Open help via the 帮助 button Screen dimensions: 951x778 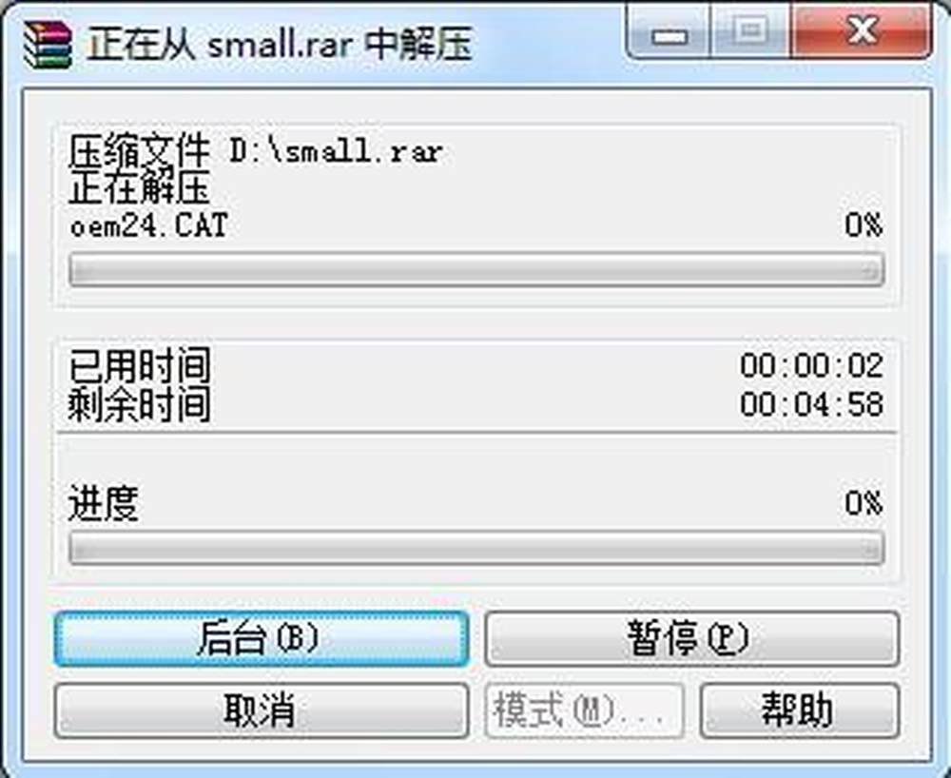point(800,710)
